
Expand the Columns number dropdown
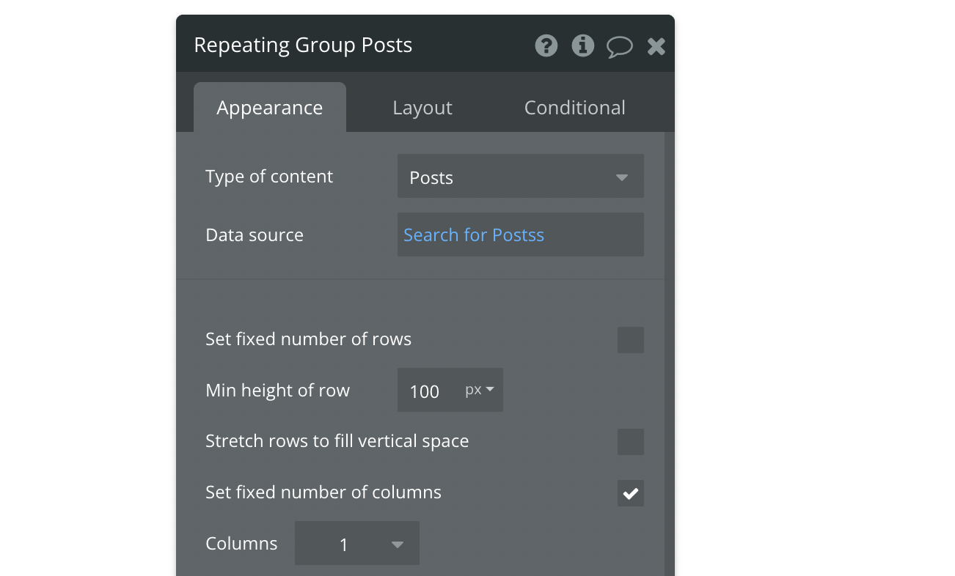point(357,544)
